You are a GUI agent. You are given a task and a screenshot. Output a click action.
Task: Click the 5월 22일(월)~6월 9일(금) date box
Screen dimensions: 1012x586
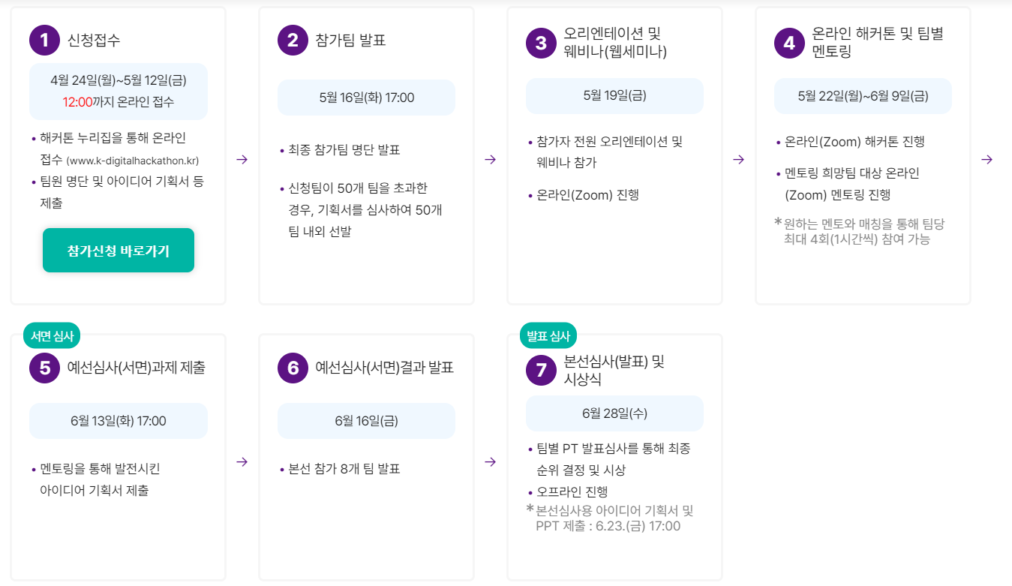[x=863, y=96]
